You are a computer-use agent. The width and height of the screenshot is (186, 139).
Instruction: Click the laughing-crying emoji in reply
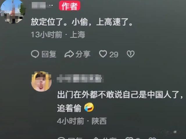tap(89, 107)
